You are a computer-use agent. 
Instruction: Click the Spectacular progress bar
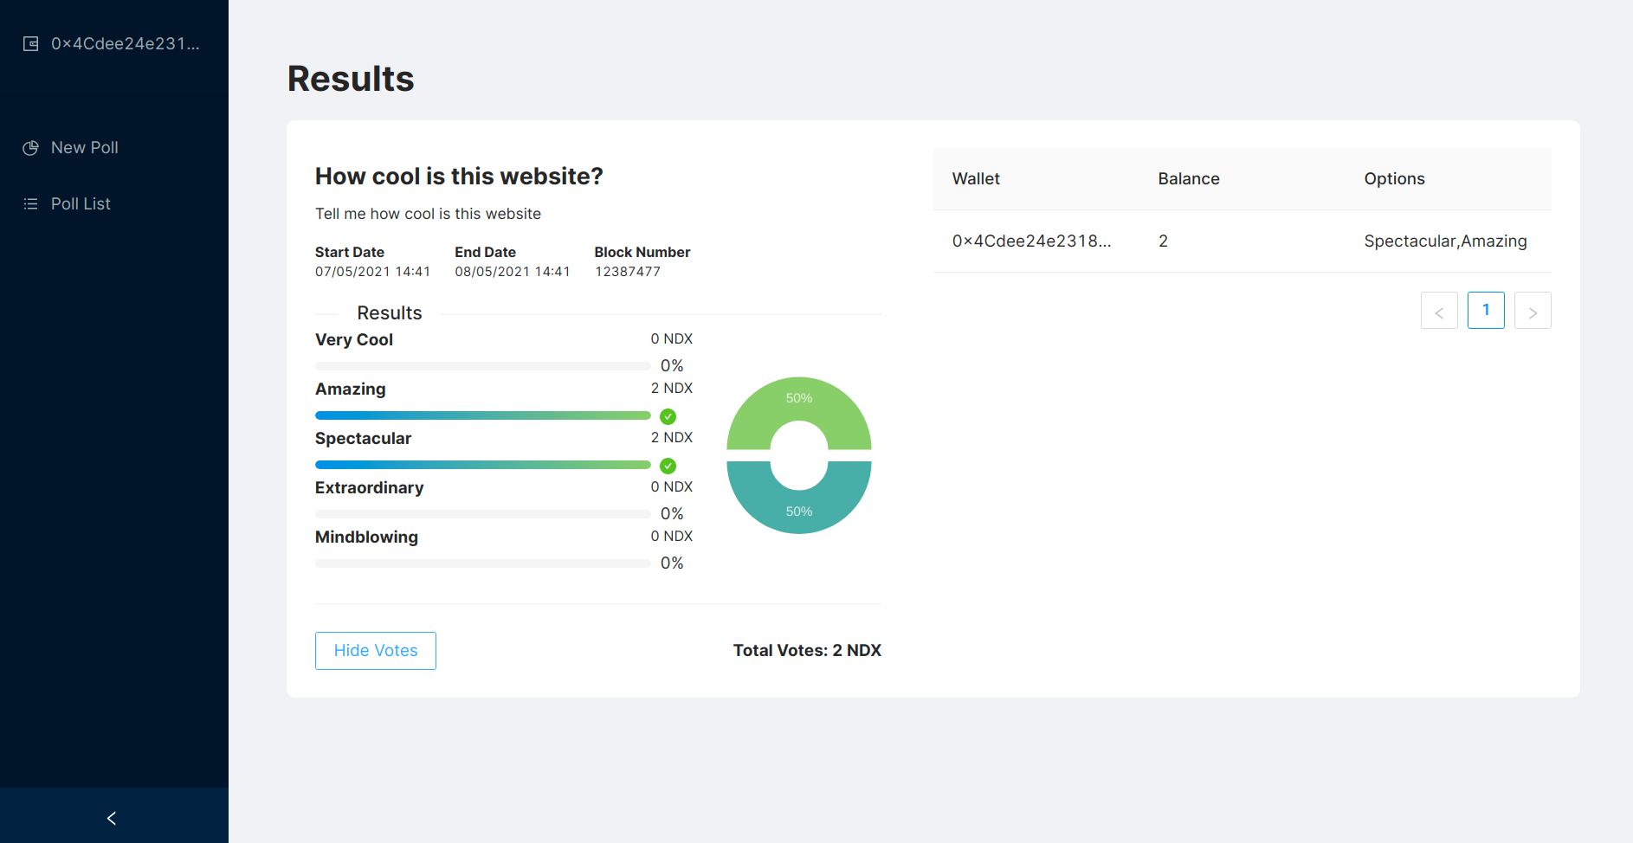coord(482,465)
